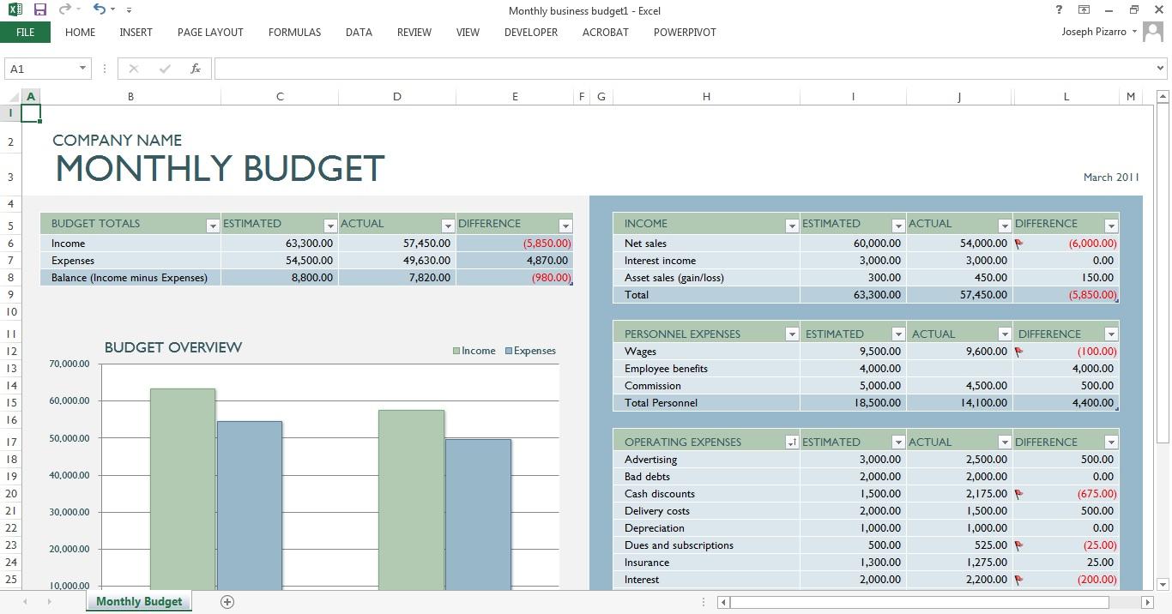Viewport: 1172px width, 614px height.
Task: Select the Monthly Budget sheet tab
Action: [138, 601]
